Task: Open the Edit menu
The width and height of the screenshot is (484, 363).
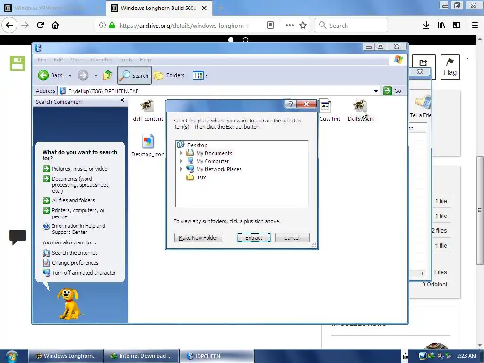Action: click(x=58, y=60)
